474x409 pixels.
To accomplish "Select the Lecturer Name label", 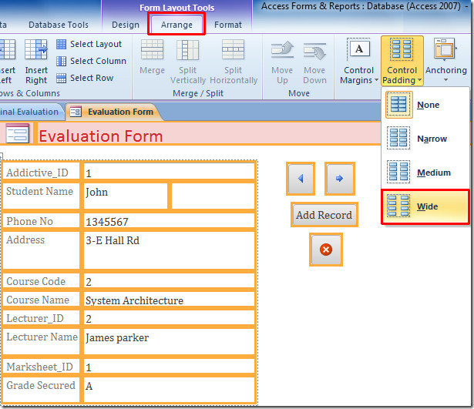I will click(x=41, y=342).
